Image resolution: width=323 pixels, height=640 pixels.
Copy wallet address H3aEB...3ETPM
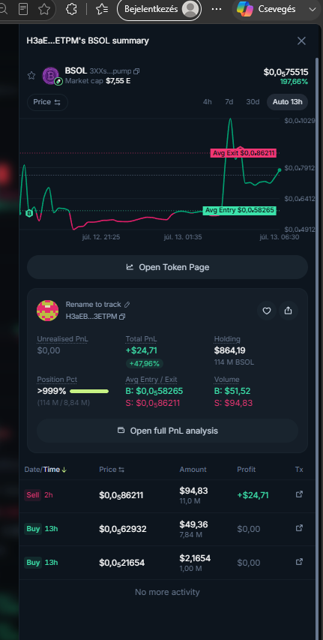122,317
